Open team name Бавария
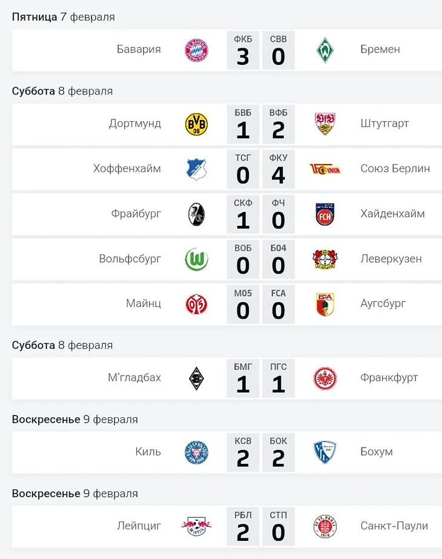Screen dimensions: 442x559 tap(139, 50)
